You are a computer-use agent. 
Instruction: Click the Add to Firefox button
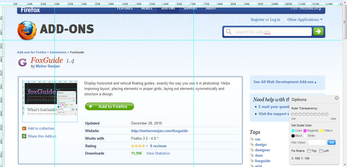coord(109,106)
